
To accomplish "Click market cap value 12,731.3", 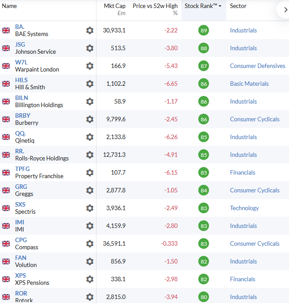I will [114, 155].
